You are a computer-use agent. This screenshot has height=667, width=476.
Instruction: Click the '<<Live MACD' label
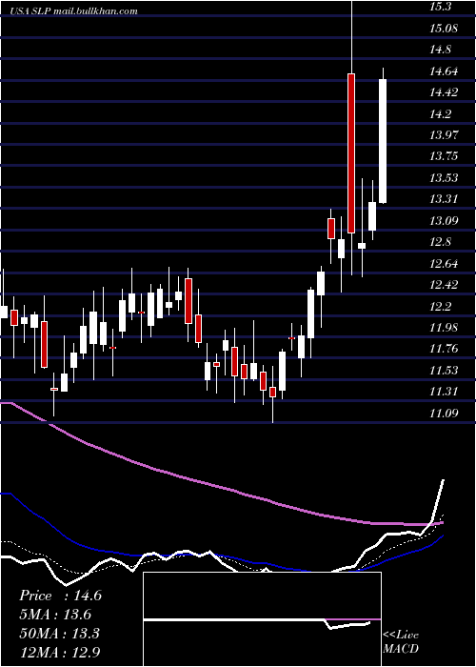[x=401, y=642]
